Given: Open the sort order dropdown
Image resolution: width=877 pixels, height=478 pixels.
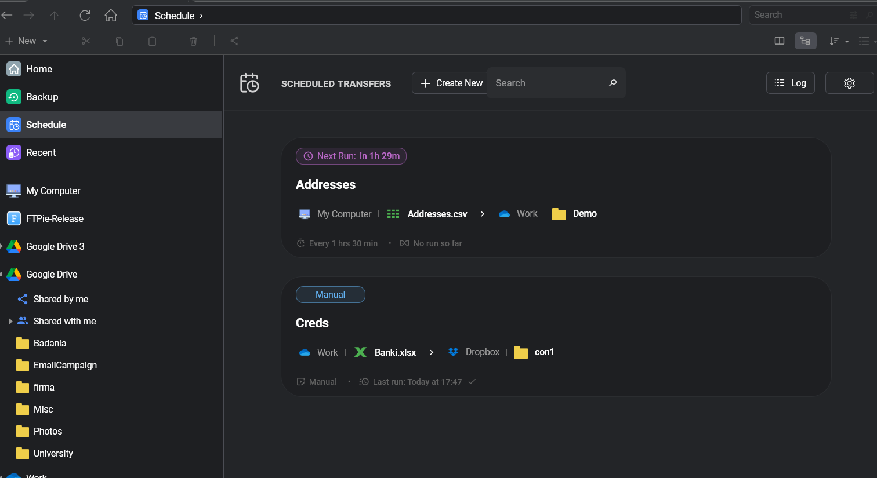Looking at the screenshot, I should point(839,41).
